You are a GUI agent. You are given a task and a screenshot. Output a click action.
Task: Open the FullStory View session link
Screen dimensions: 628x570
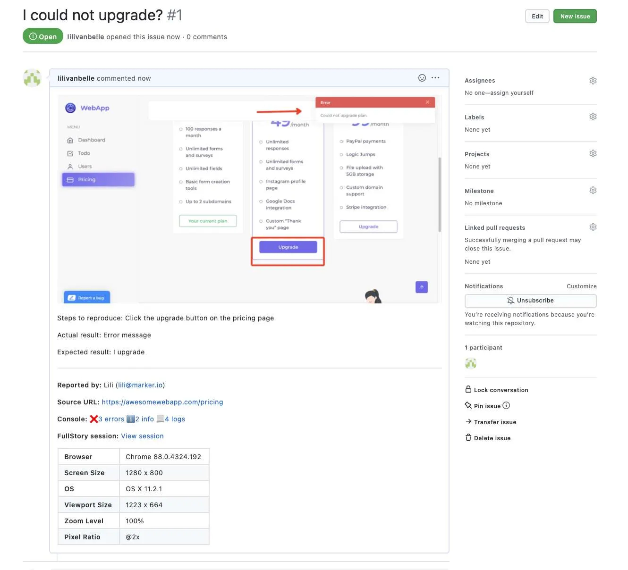(142, 436)
